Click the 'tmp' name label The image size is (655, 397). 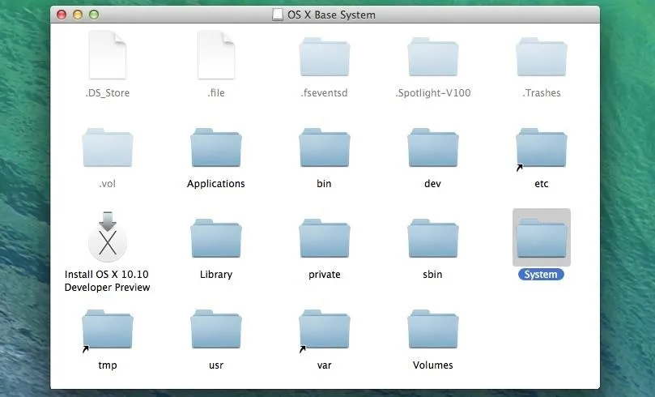tap(108, 365)
